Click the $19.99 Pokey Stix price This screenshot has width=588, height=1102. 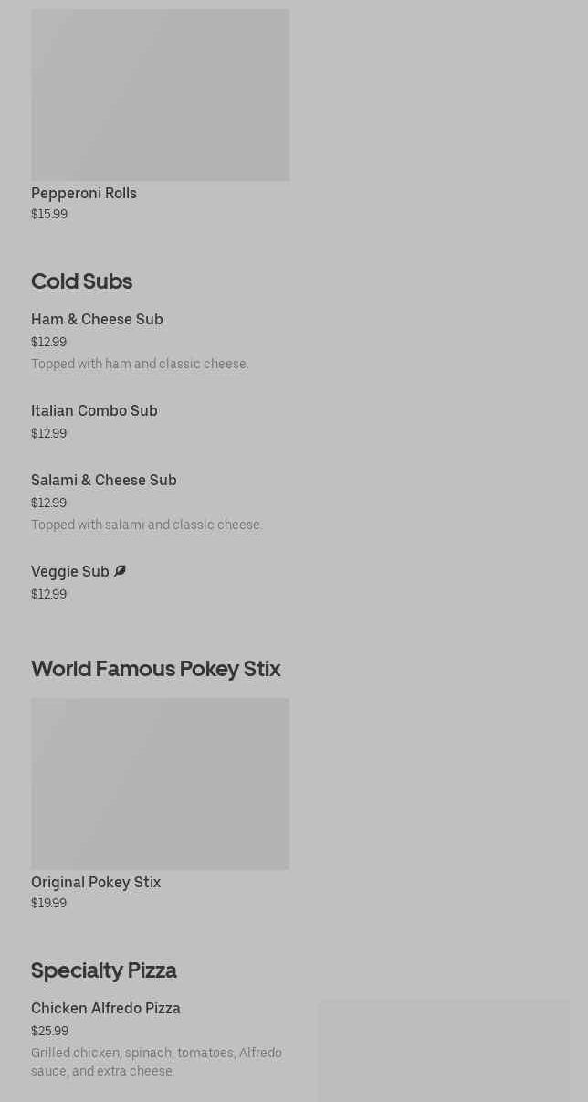coord(49,903)
